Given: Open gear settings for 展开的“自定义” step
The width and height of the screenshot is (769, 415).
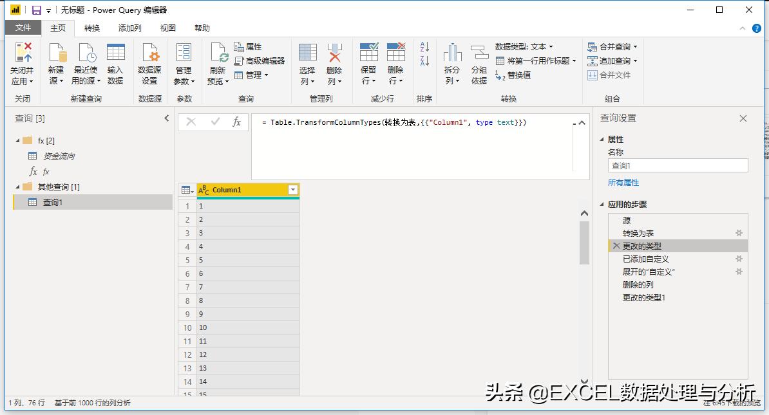Looking at the screenshot, I should (739, 272).
